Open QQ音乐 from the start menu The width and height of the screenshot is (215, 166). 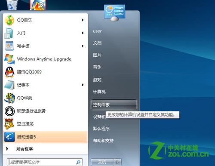point(45,20)
